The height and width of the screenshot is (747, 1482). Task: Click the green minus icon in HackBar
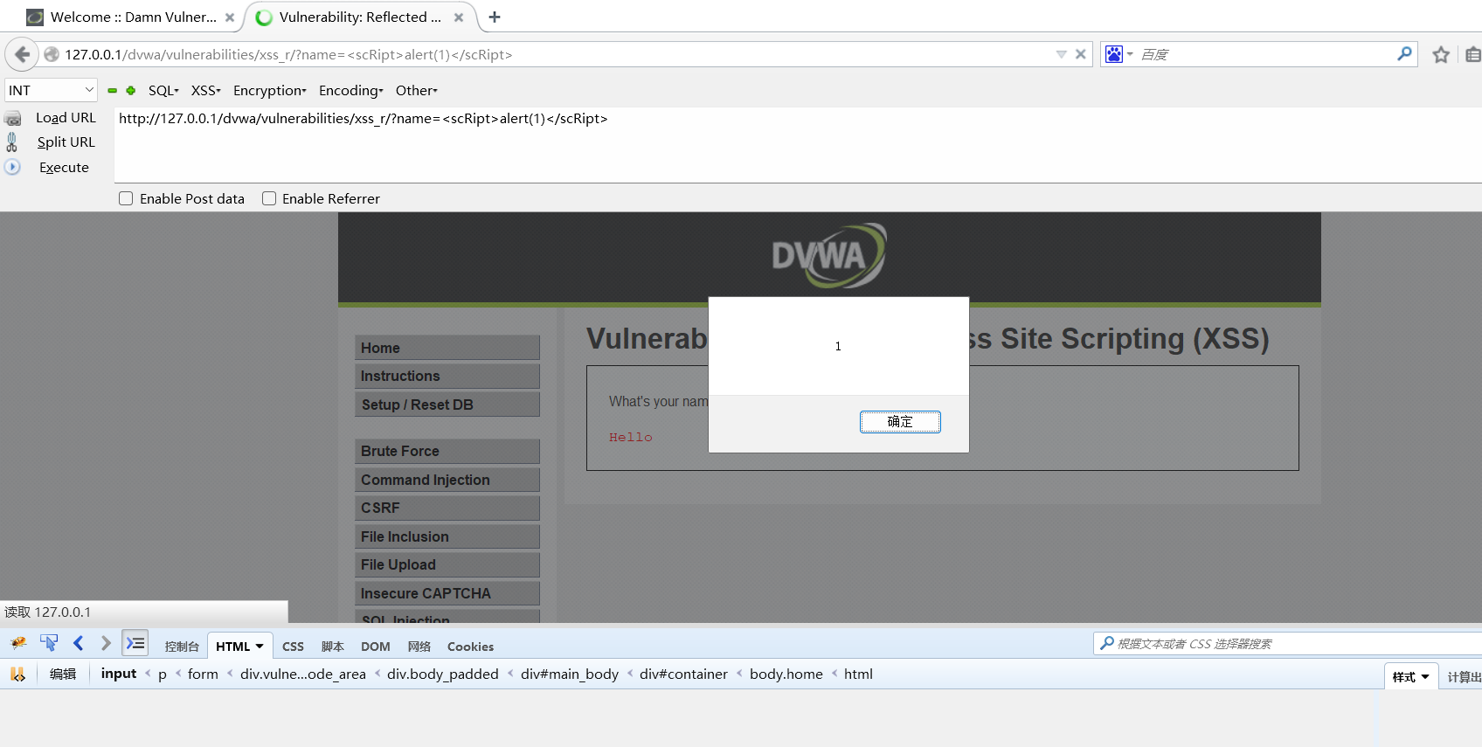tap(112, 90)
